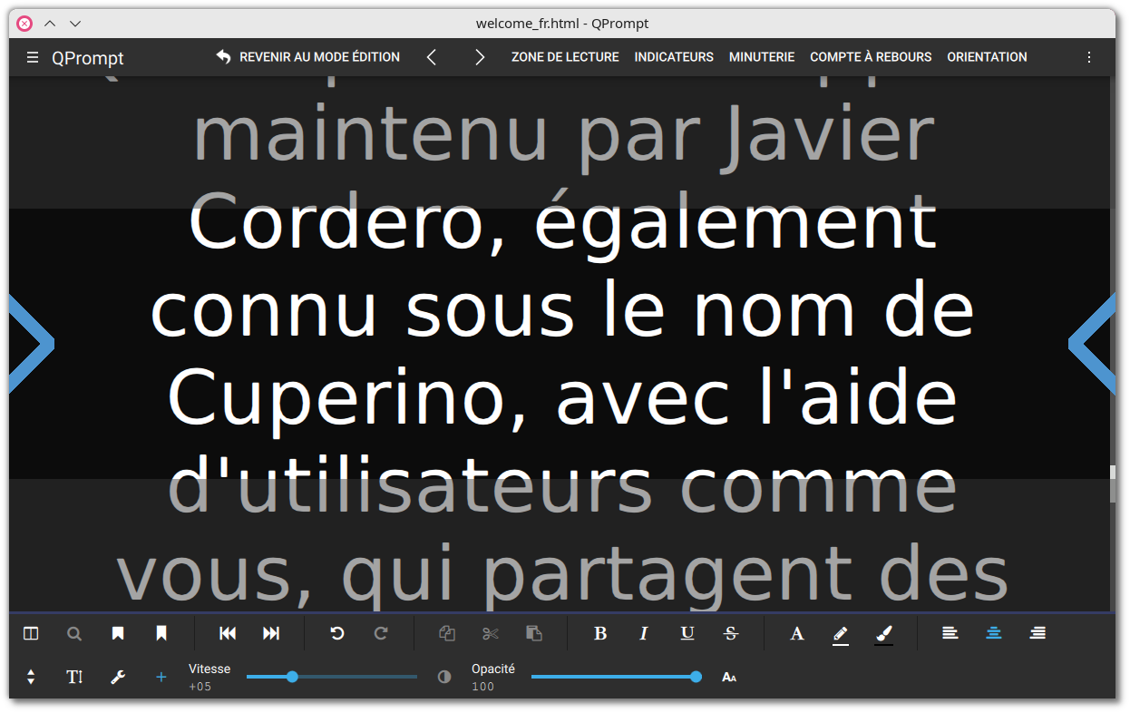
Task: Toggle underline formatting
Action: tap(687, 633)
